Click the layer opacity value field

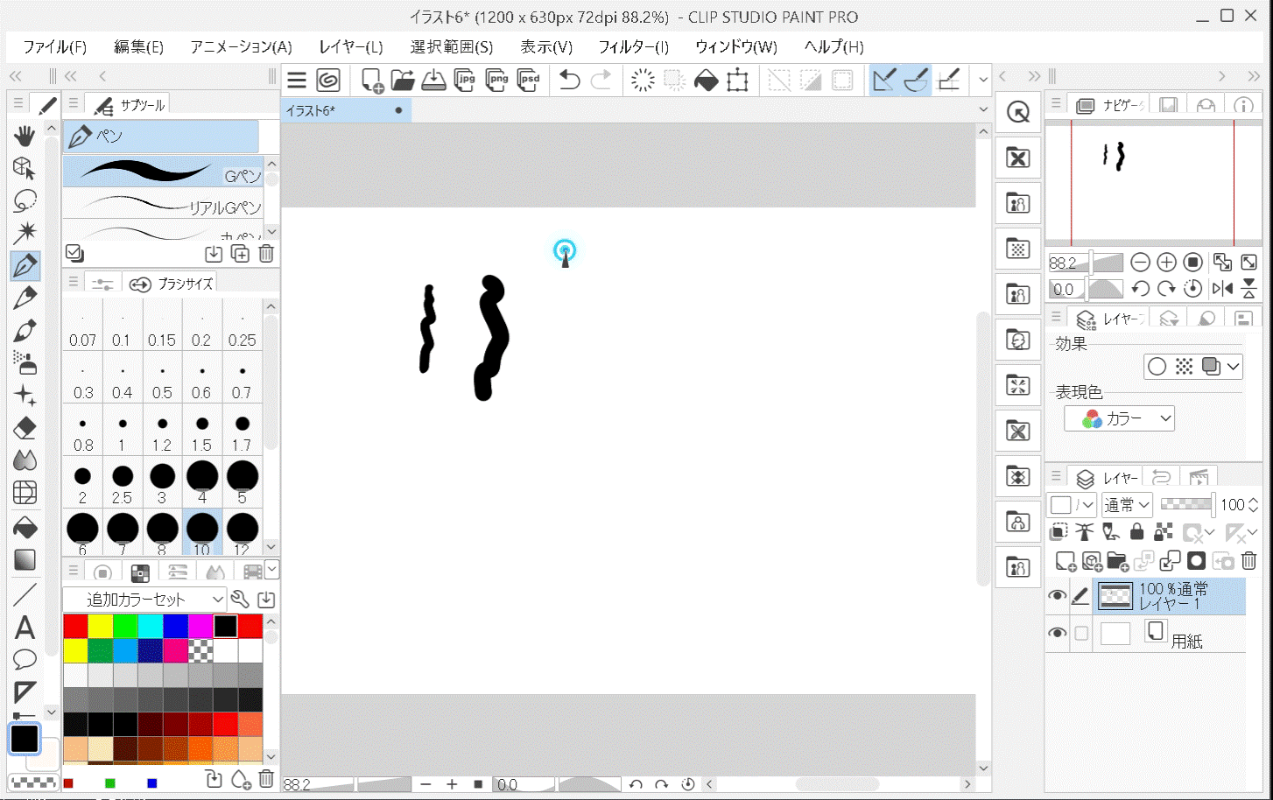point(1231,505)
